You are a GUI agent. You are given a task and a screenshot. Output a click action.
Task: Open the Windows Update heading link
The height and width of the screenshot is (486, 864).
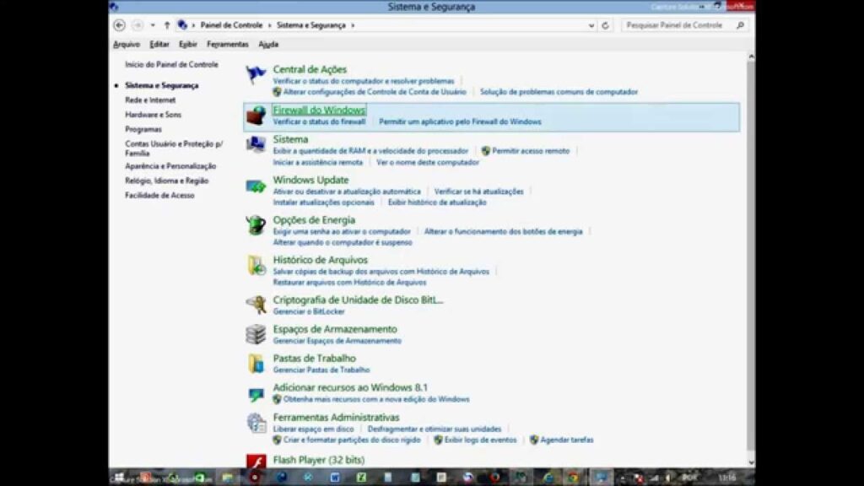(x=310, y=181)
